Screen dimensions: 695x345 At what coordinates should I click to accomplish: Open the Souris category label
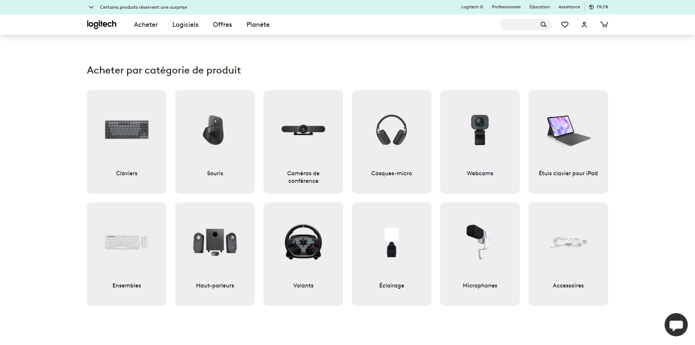point(215,173)
